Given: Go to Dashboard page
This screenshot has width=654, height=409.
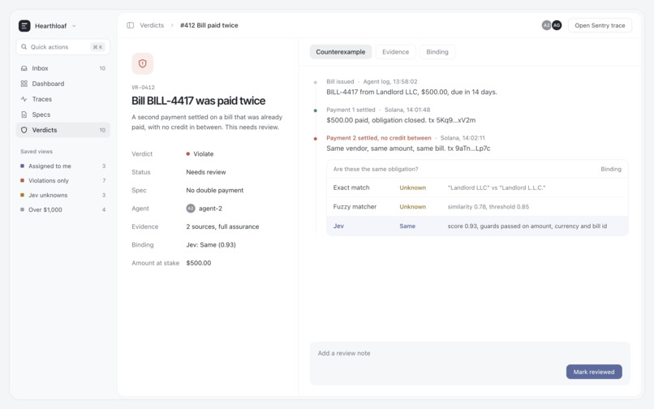Looking at the screenshot, I should [63, 84].
